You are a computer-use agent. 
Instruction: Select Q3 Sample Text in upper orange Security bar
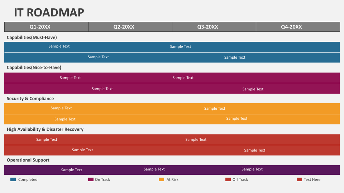pyautogui.click(x=215, y=109)
